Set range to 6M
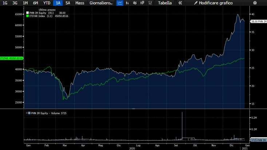Image resolution: width=267 pixels, height=150 pixels. tap(35, 3)
